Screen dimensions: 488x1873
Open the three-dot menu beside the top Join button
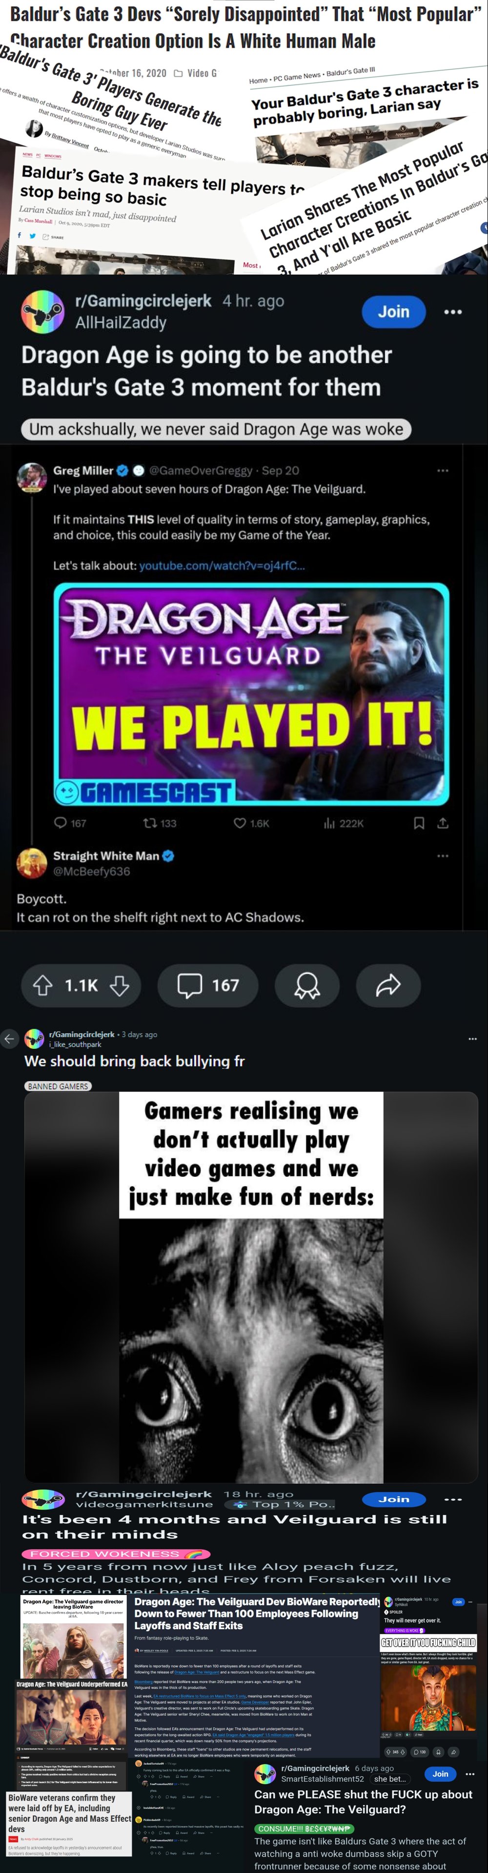[453, 311]
